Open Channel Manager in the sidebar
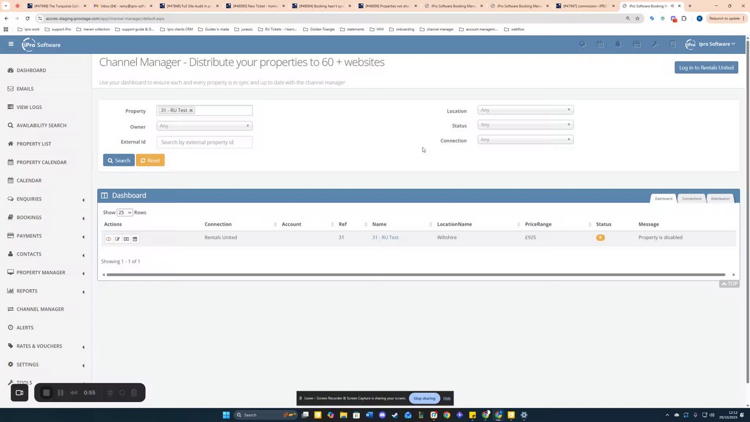The height and width of the screenshot is (422, 750). point(40,309)
